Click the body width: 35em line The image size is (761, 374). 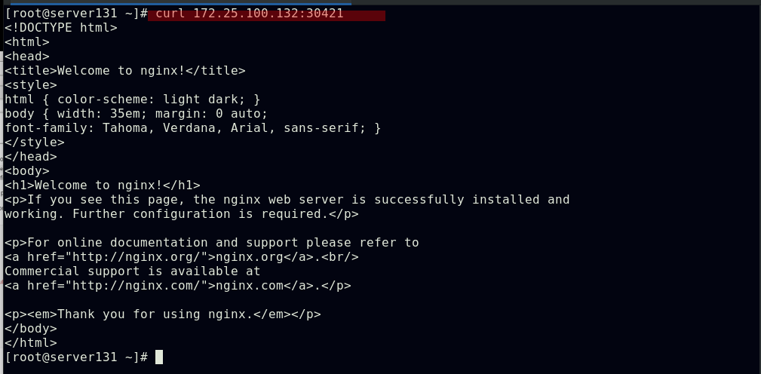136,114
